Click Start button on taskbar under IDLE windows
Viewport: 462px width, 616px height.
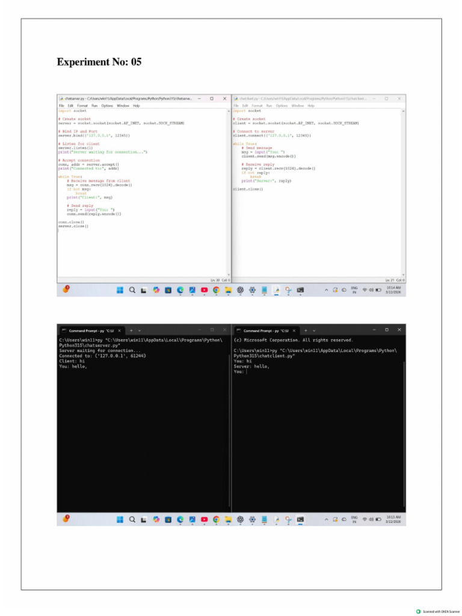[120, 290]
